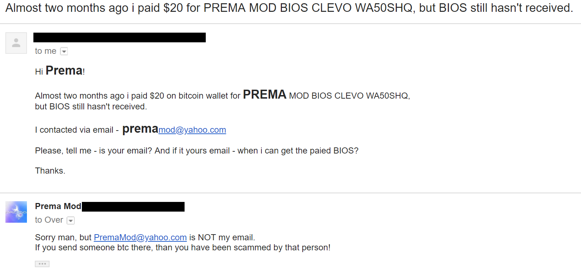Screen dimensions: 581x274
Task: Click the PremaMod@yahoo.com link in the reply
Action: (x=140, y=237)
